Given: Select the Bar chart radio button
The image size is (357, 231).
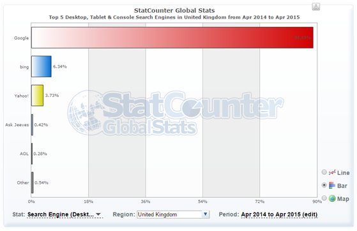Looking at the screenshot, I should pyautogui.click(x=324, y=185).
